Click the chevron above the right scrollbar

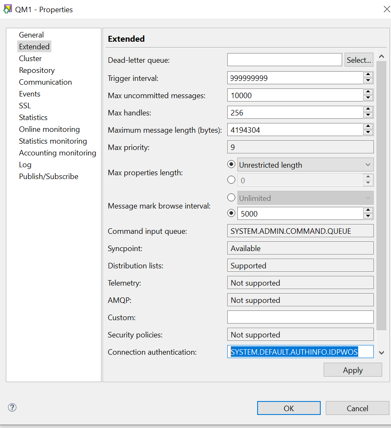click(x=382, y=56)
